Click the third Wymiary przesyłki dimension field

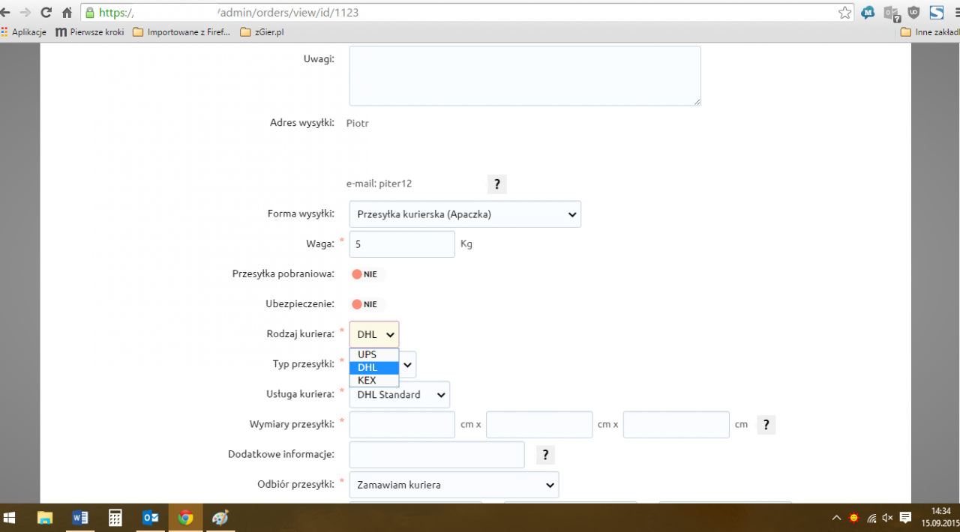point(676,424)
